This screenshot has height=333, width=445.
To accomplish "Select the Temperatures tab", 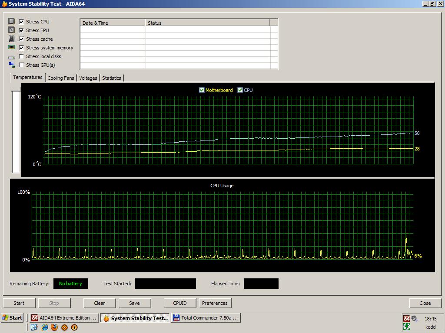I will tap(27, 77).
